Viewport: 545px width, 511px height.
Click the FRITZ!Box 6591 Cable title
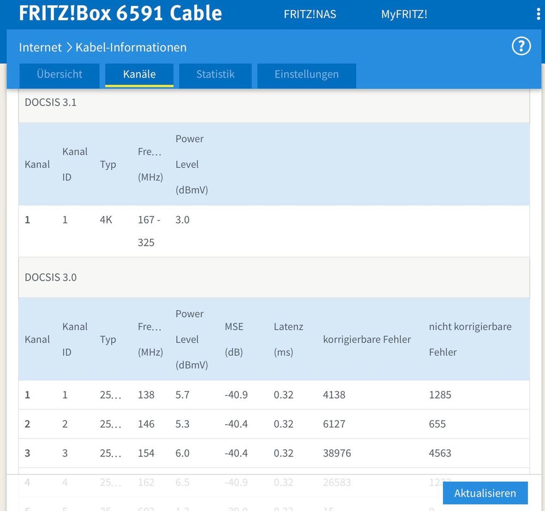click(120, 13)
